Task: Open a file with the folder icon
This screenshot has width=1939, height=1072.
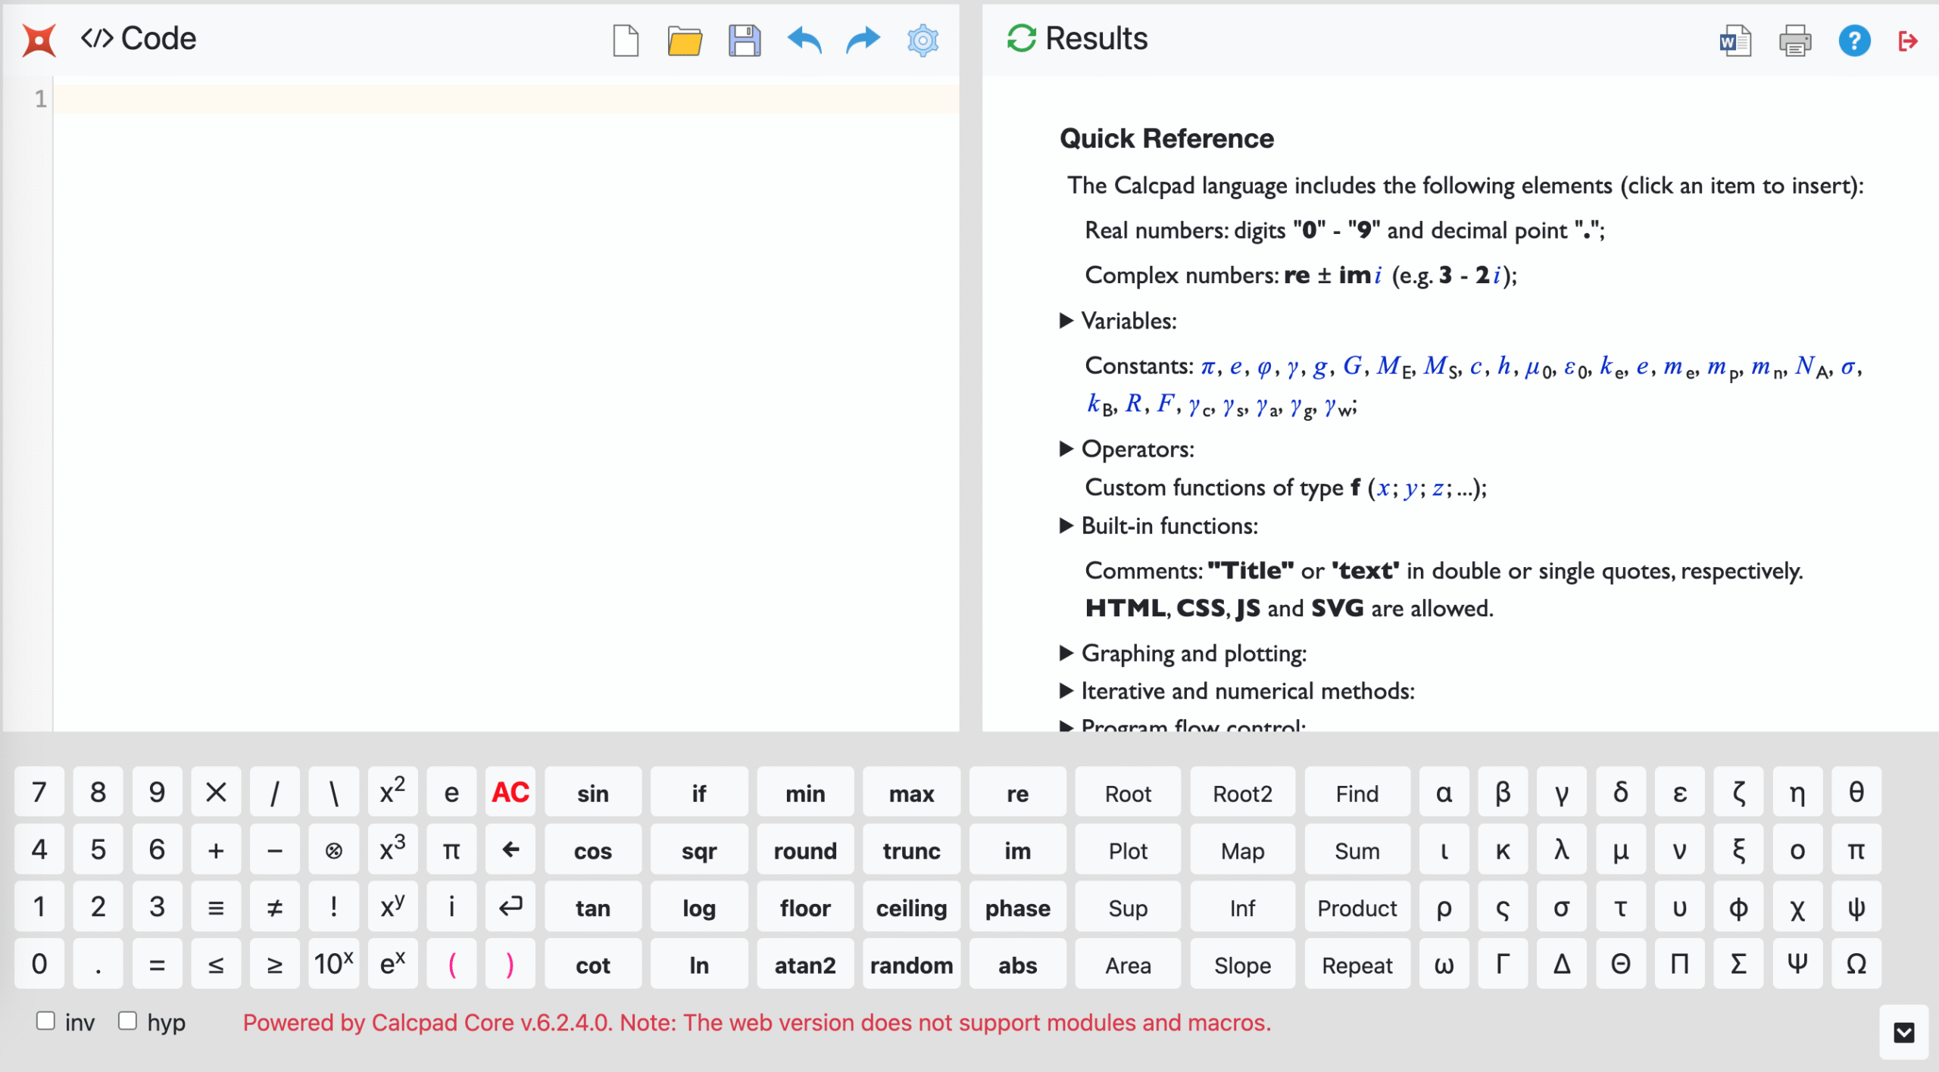Action: tap(685, 40)
